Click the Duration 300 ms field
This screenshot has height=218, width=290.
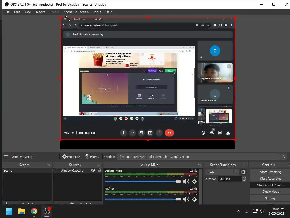[230, 179]
